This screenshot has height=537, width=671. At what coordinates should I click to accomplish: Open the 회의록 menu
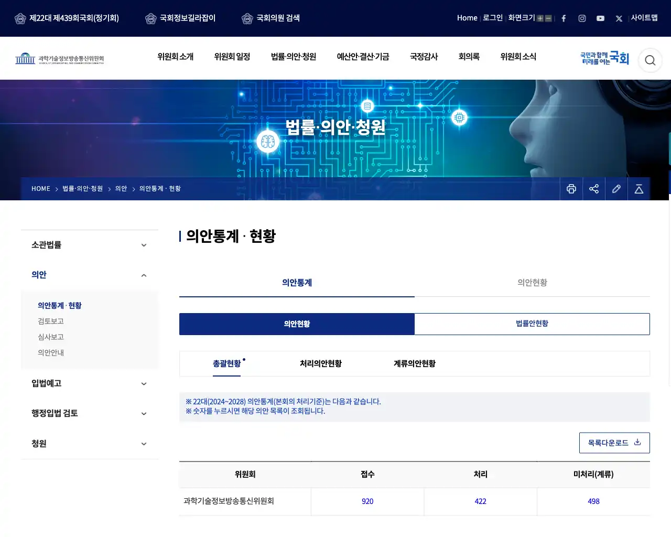pos(469,57)
